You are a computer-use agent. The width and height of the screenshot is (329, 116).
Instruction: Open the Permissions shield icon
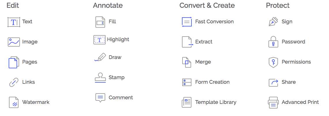tap(273, 62)
